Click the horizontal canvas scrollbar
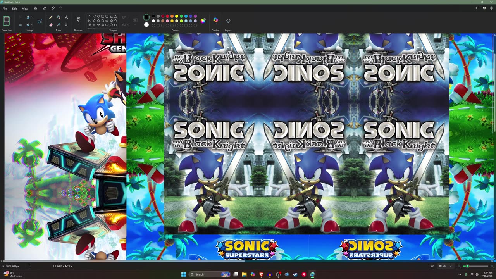 point(124,262)
